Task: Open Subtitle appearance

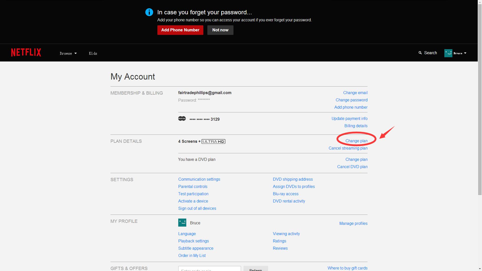Action: point(196,248)
